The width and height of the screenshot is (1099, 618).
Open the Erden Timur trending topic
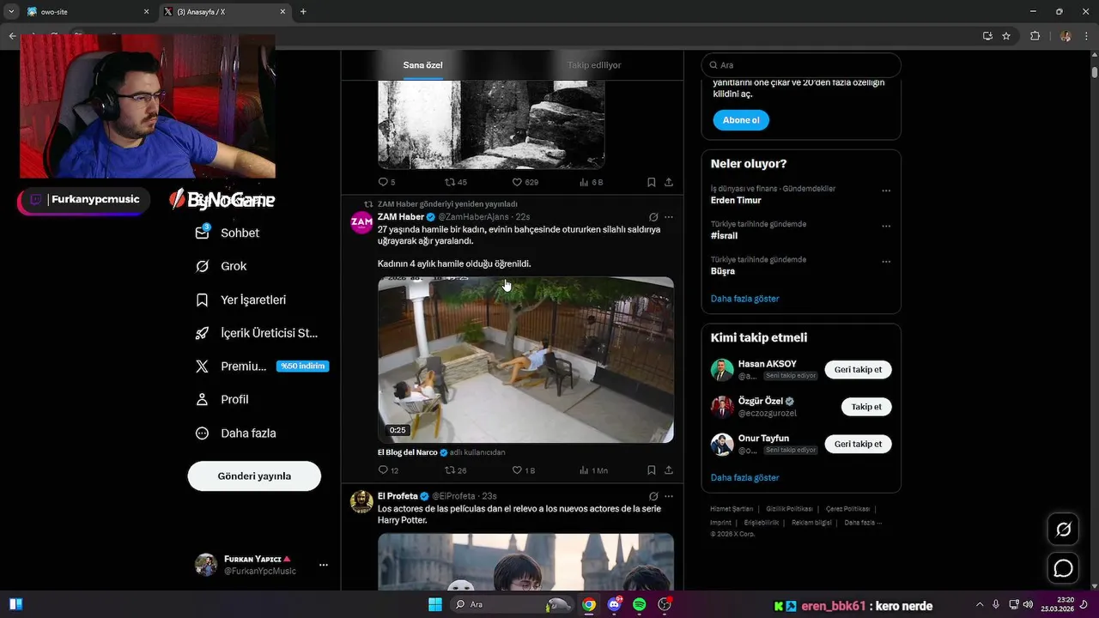click(x=736, y=200)
